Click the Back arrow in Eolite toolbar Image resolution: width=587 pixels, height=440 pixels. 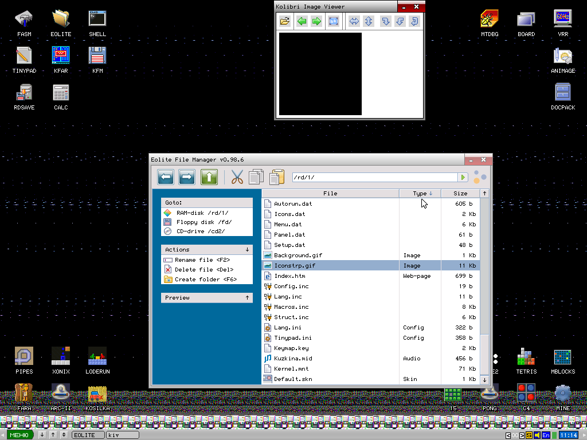coord(166,178)
